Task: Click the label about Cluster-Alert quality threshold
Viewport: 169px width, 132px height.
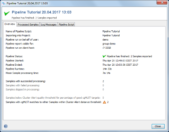Action: coord(53,98)
